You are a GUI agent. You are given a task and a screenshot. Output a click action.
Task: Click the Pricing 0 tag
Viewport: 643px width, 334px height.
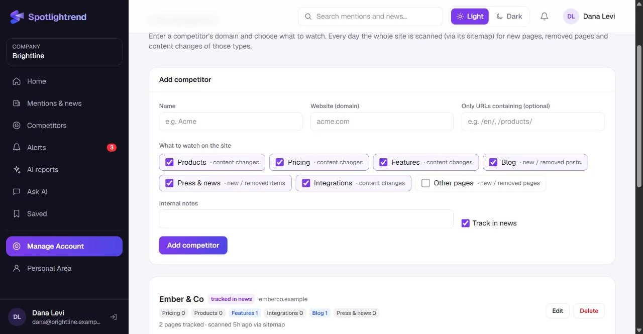click(174, 313)
